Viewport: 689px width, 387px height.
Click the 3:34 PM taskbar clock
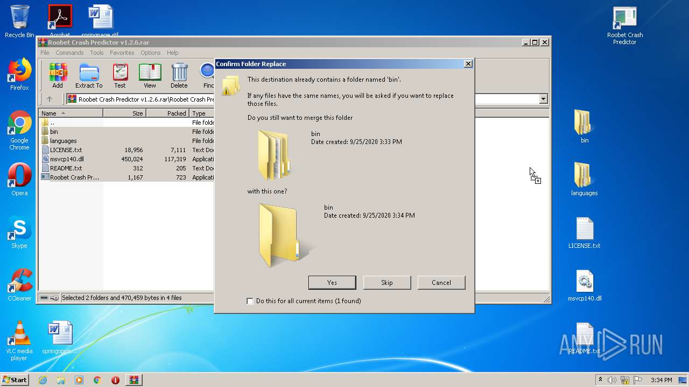click(661, 380)
